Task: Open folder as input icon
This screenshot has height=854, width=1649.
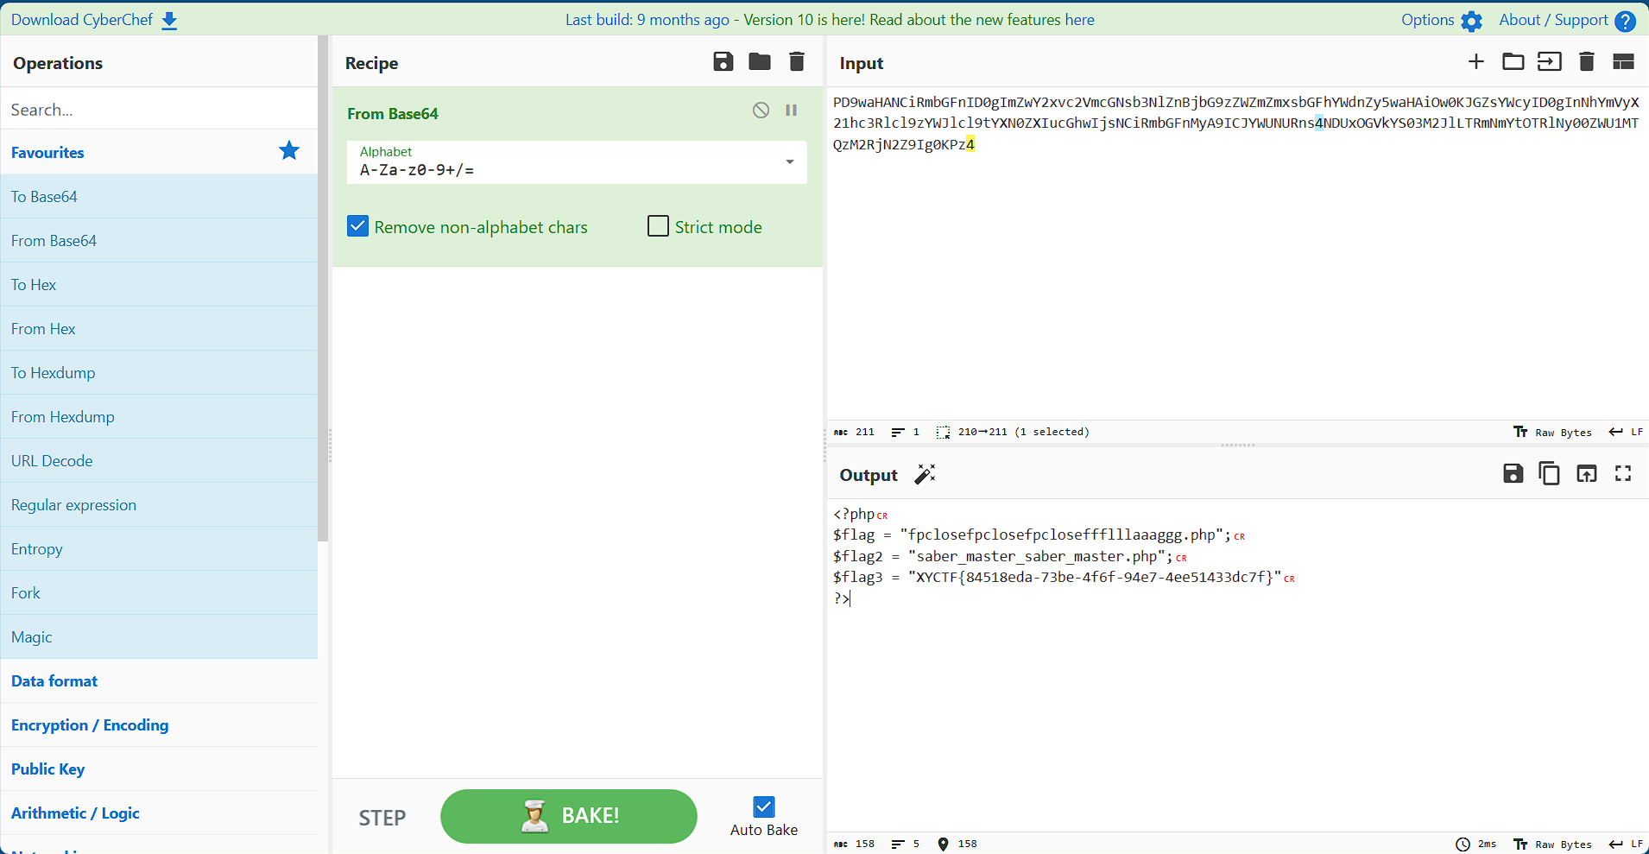Action: (1513, 61)
